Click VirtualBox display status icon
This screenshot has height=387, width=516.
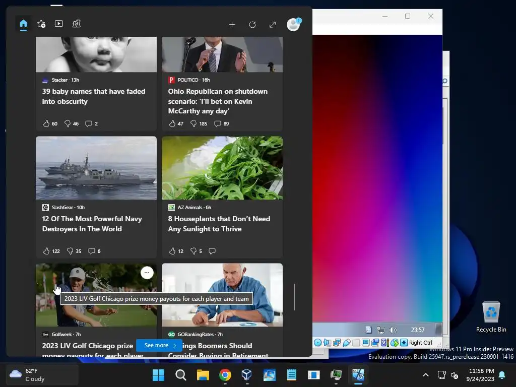pos(365,343)
